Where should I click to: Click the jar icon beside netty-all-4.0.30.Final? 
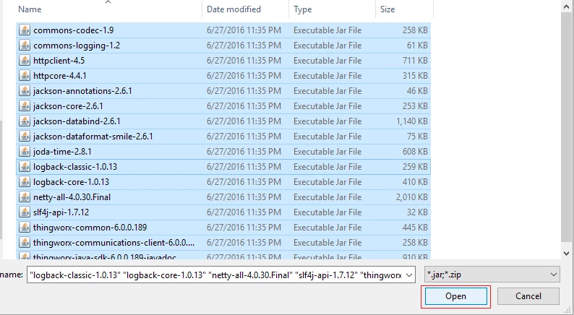(25, 197)
